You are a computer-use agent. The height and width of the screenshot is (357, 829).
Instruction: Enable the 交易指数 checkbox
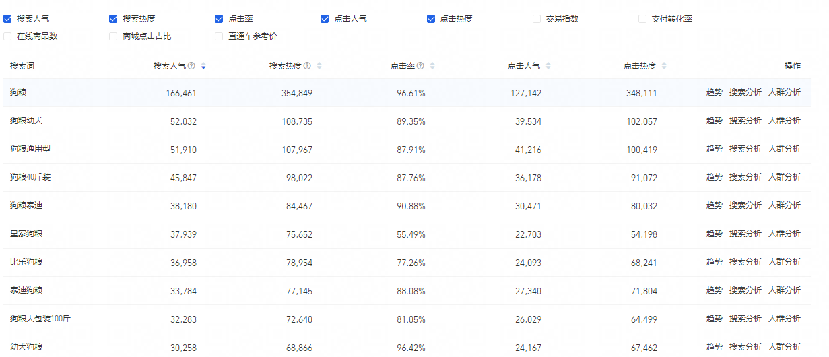(537, 19)
